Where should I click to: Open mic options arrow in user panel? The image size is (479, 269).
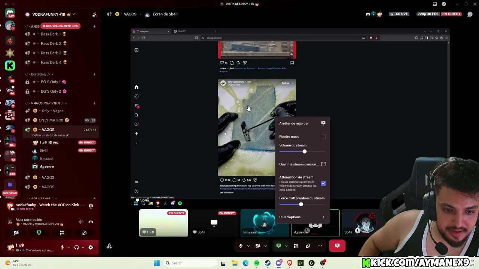click(68, 247)
